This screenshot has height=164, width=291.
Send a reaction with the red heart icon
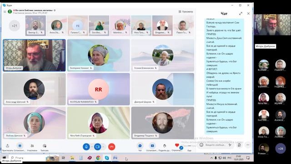177,145
